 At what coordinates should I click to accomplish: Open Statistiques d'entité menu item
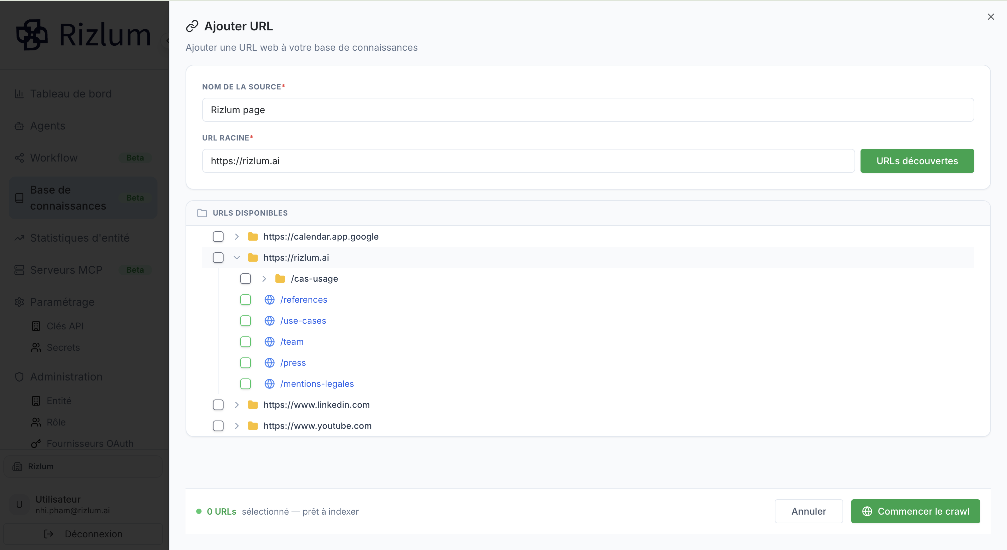click(83, 238)
